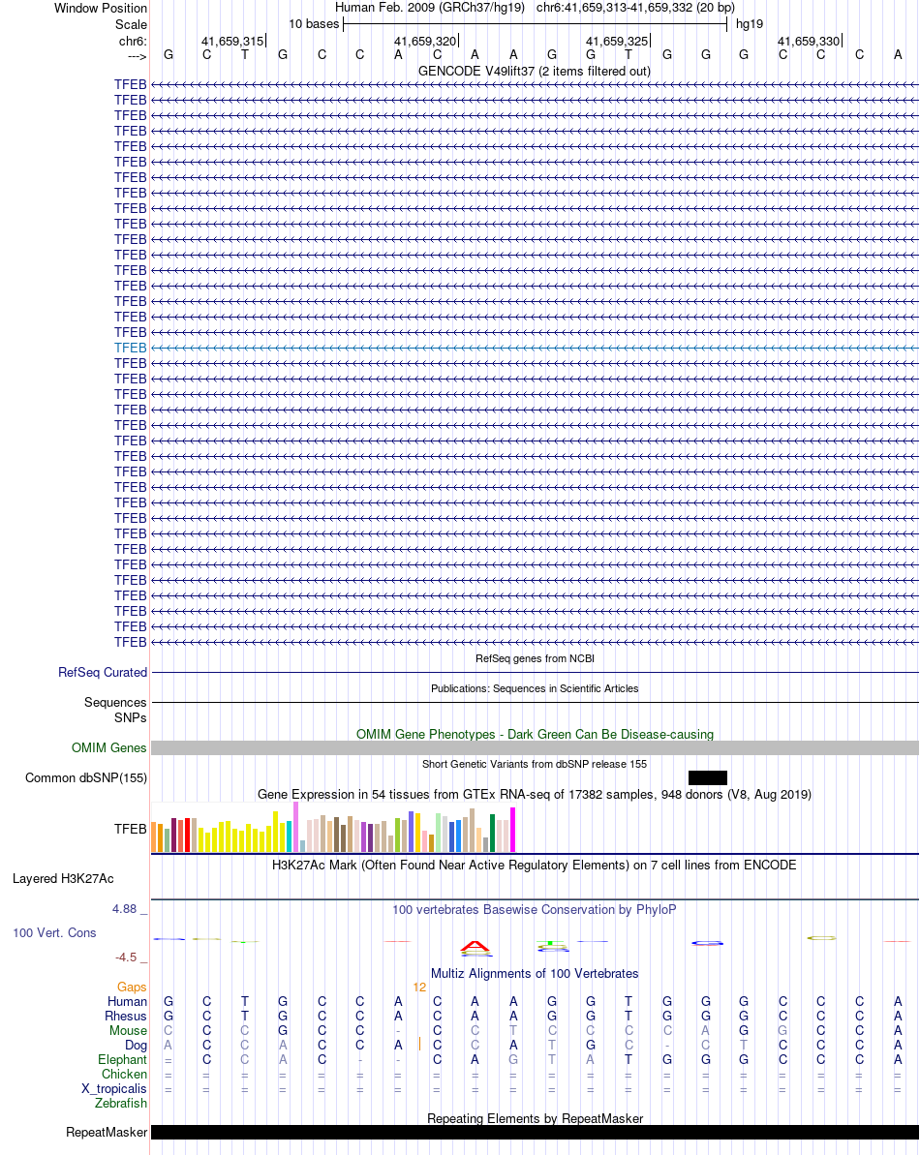Open the GENCODE V49lift37 track title
This screenshot has width=920, height=1155.
tap(534, 71)
